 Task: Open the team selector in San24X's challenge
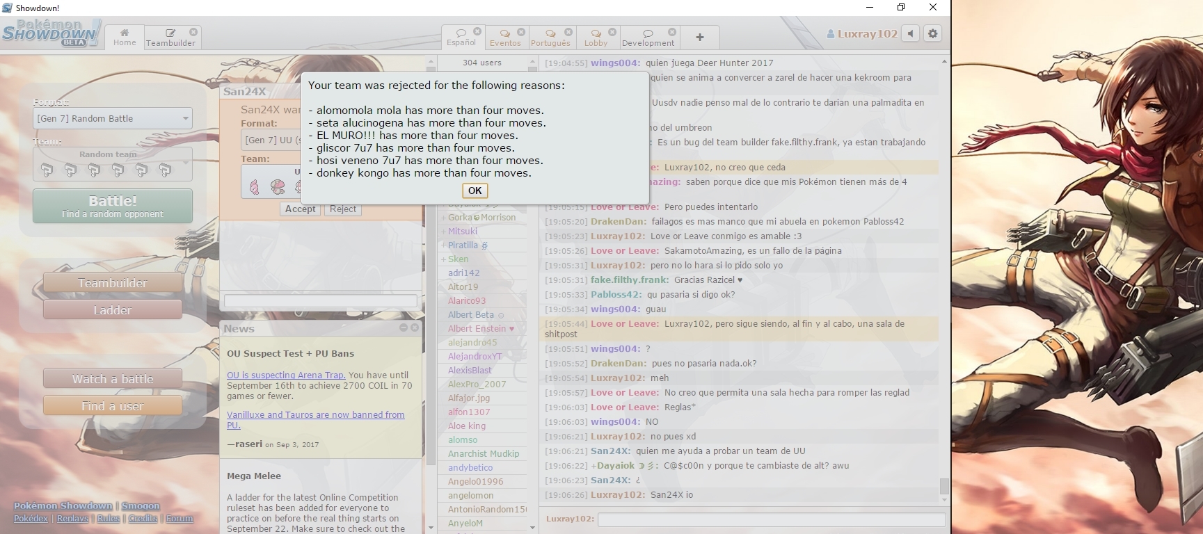[x=271, y=181]
